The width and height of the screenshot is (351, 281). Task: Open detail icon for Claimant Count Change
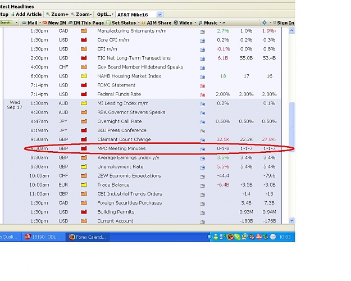click(202, 140)
